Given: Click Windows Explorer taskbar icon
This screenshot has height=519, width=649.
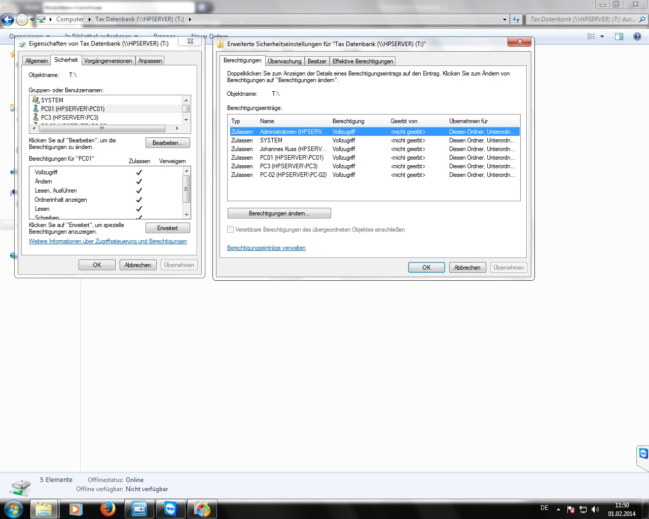Looking at the screenshot, I should (44, 509).
